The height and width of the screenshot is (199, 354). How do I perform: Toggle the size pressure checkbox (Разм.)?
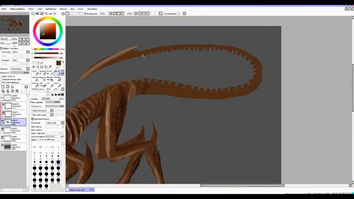pos(48,140)
